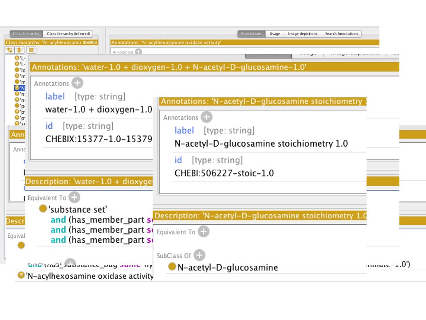Click the Annotations: 'N-acylhexosamine oxidase activity' header
Viewport: 426px width, 320px height.
click(x=245, y=43)
